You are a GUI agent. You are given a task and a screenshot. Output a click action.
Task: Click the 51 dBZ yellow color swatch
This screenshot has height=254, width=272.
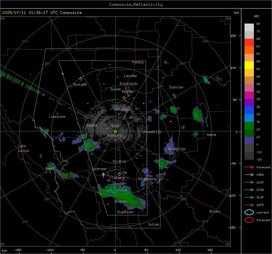(249, 65)
